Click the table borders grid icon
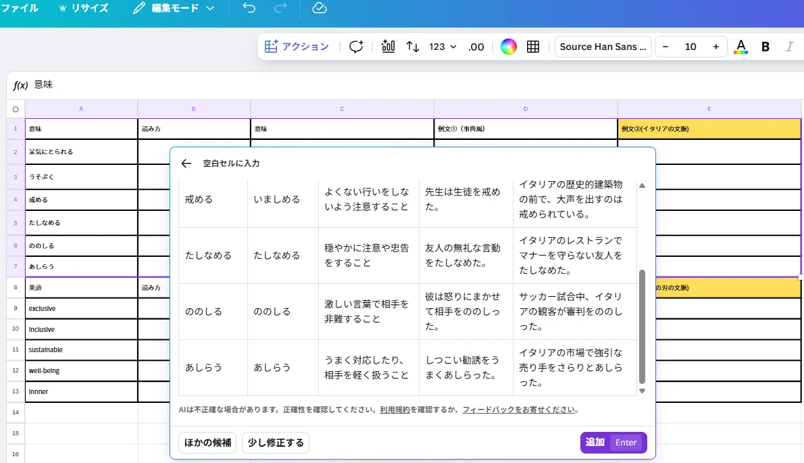804x463 pixels. [x=533, y=47]
